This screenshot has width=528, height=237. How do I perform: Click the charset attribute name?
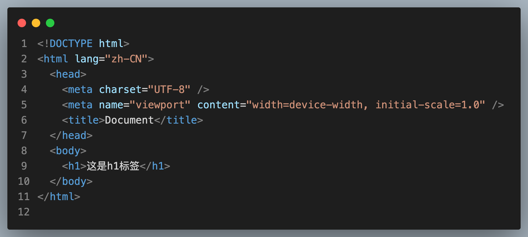point(120,90)
